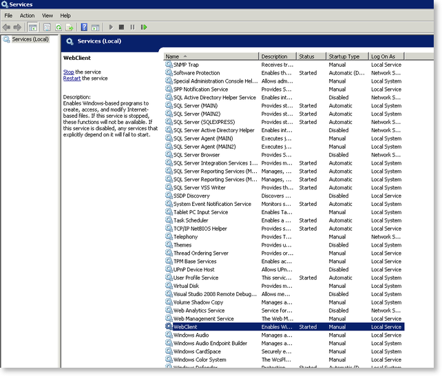Open the Action menu
This screenshot has height=376, width=442.
(27, 16)
